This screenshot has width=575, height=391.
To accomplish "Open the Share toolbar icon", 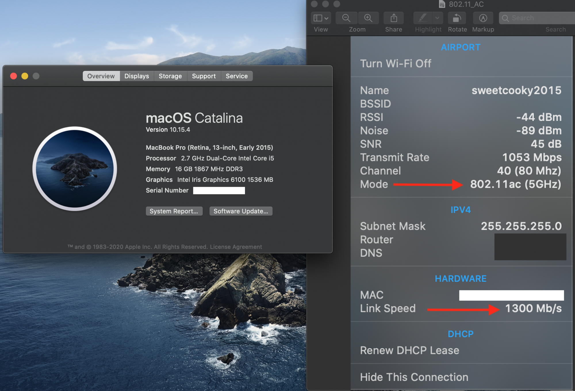I will 394,18.
